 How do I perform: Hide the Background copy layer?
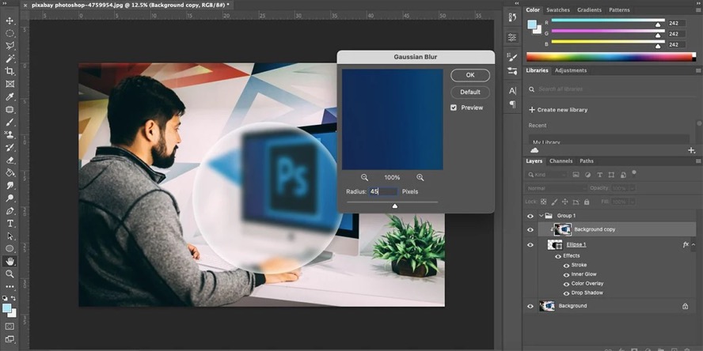click(530, 229)
